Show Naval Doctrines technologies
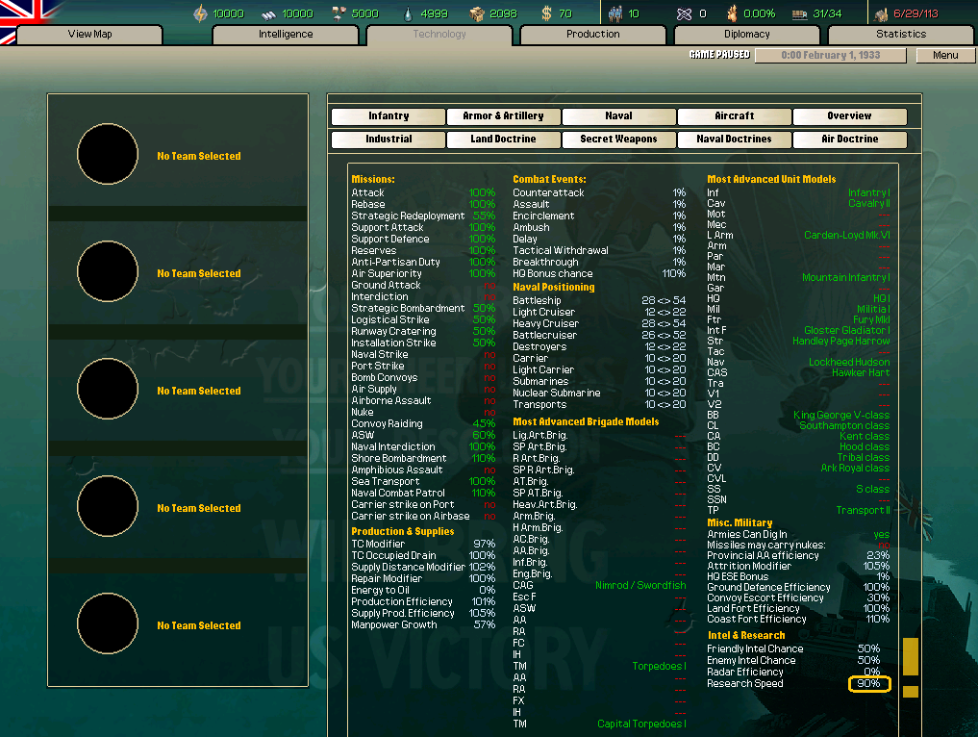The image size is (978, 737). point(734,140)
